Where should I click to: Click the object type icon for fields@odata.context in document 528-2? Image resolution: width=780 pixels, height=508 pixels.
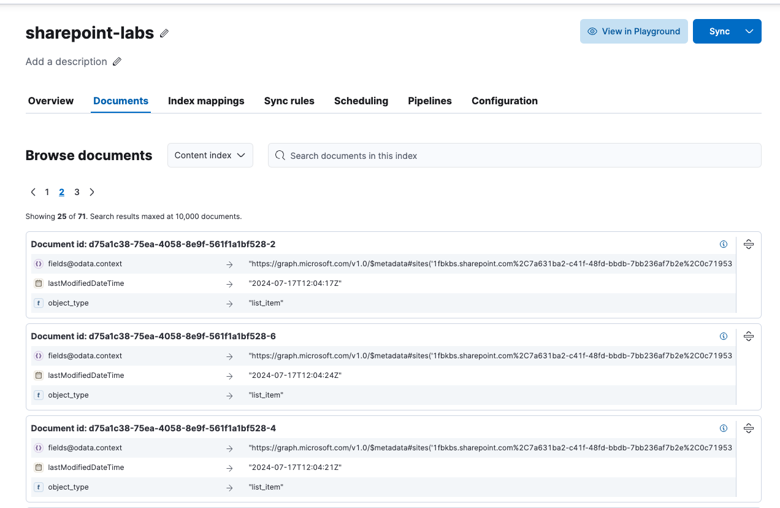coord(39,264)
